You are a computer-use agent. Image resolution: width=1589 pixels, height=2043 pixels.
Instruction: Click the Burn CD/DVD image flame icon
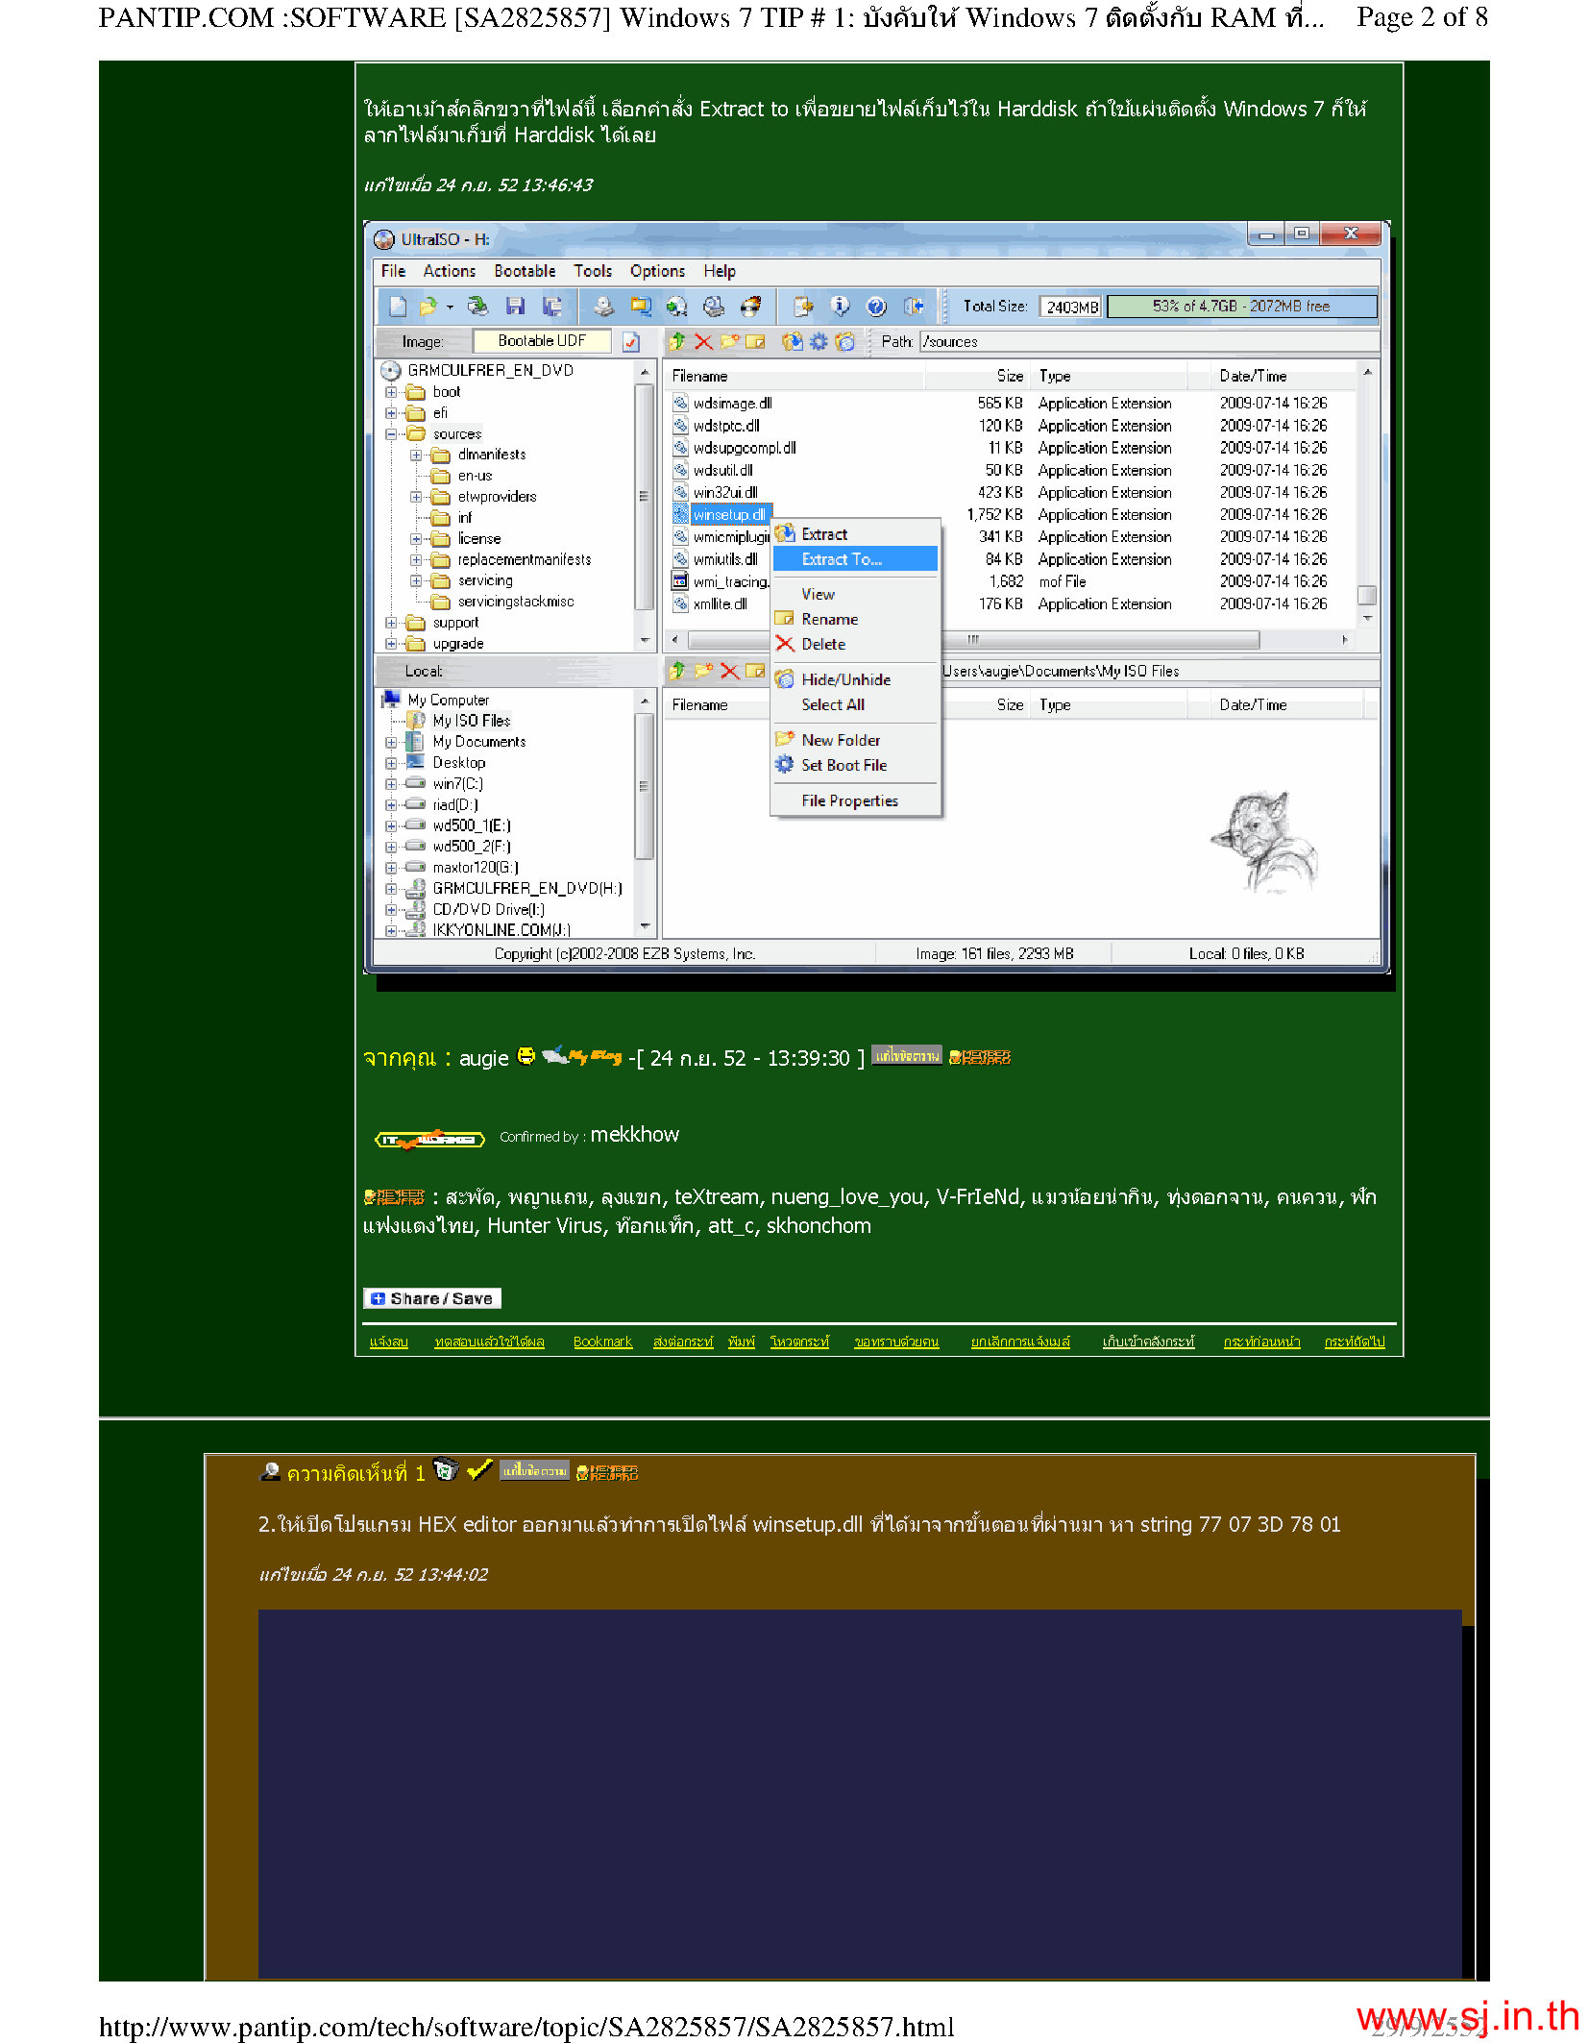pos(750,307)
